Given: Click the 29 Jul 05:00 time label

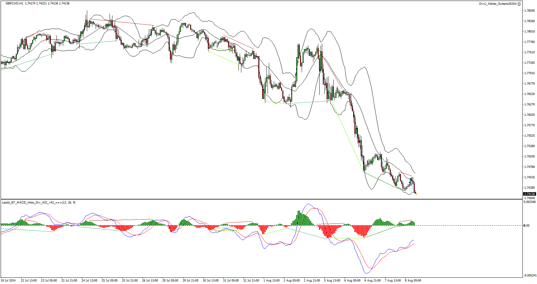Looking at the screenshot, I should [x=170, y=280].
